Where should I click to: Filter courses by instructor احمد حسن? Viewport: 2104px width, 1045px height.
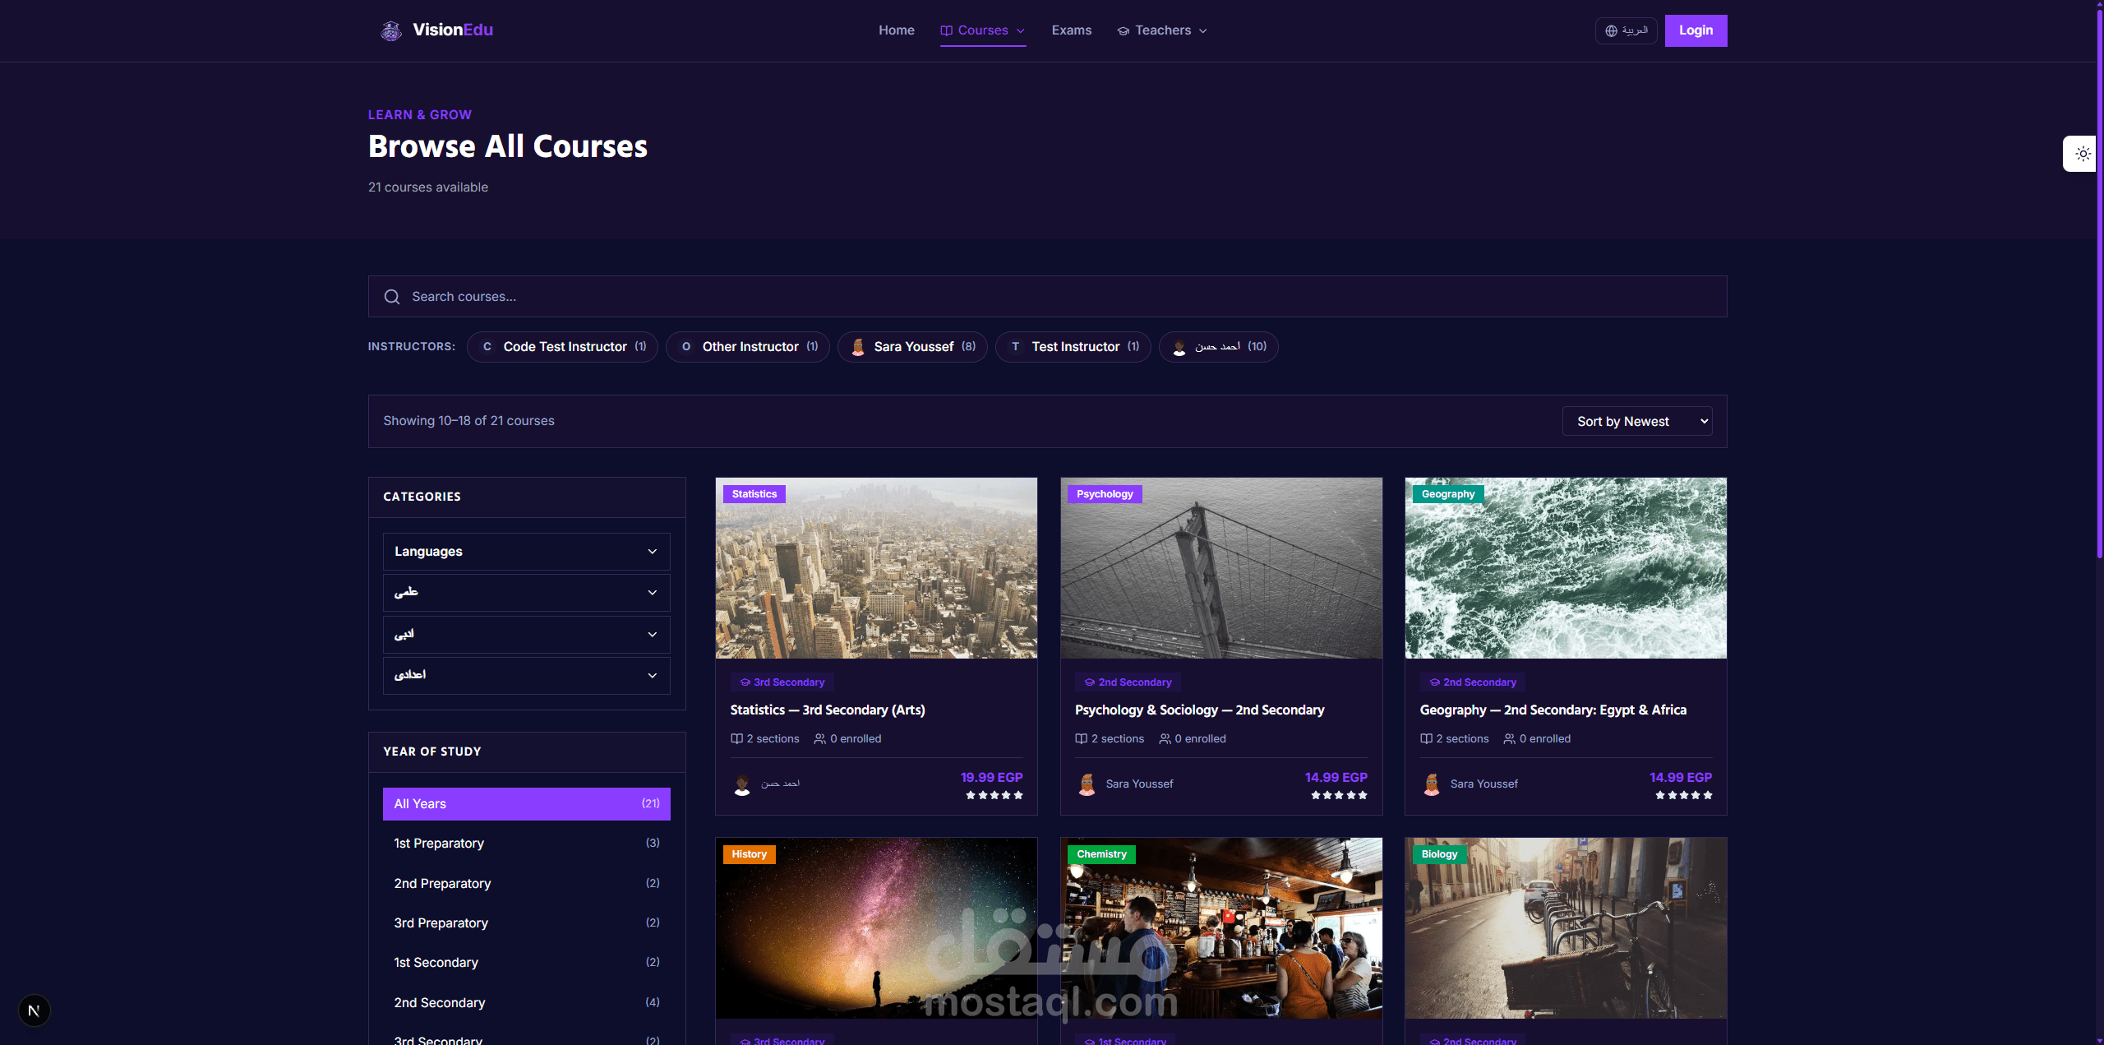[1219, 347]
